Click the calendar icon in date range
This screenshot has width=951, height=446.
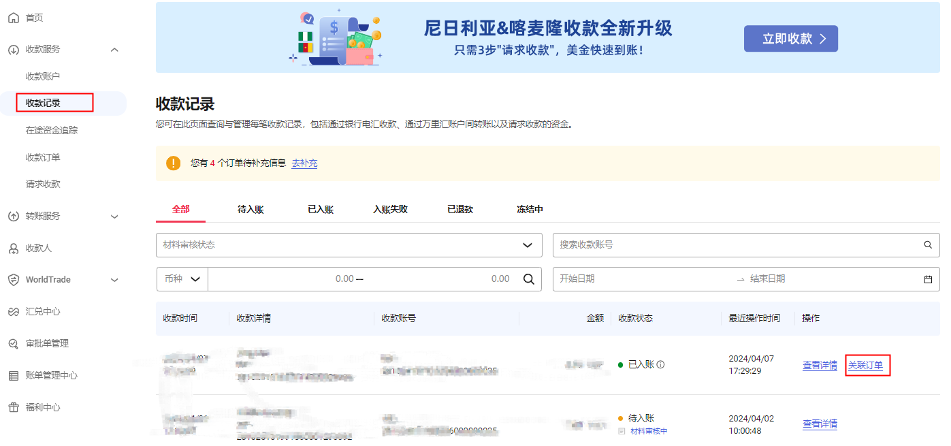[x=928, y=279]
